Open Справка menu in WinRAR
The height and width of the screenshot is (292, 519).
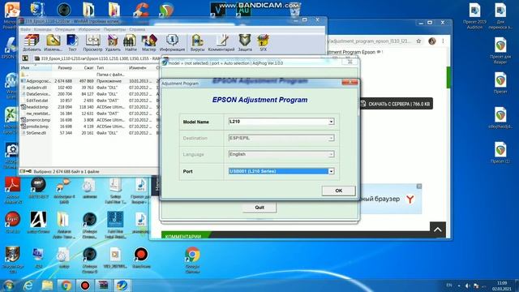[137, 29]
